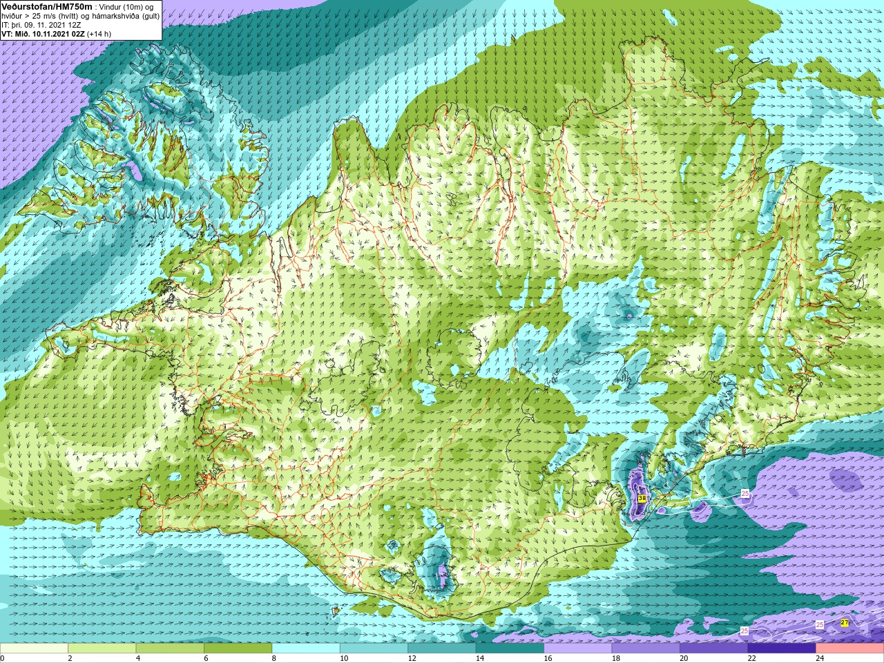
Task: Click the pink above-24 m/s legend swatch
Action: [850, 648]
